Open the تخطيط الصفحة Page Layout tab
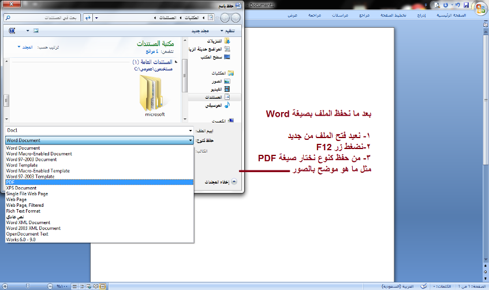The width and height of the screenshot is (489, 290). click(x=393, y=15)
